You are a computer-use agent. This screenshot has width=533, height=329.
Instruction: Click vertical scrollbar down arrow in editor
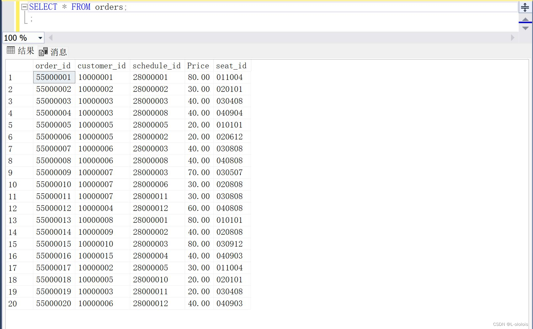525,28
